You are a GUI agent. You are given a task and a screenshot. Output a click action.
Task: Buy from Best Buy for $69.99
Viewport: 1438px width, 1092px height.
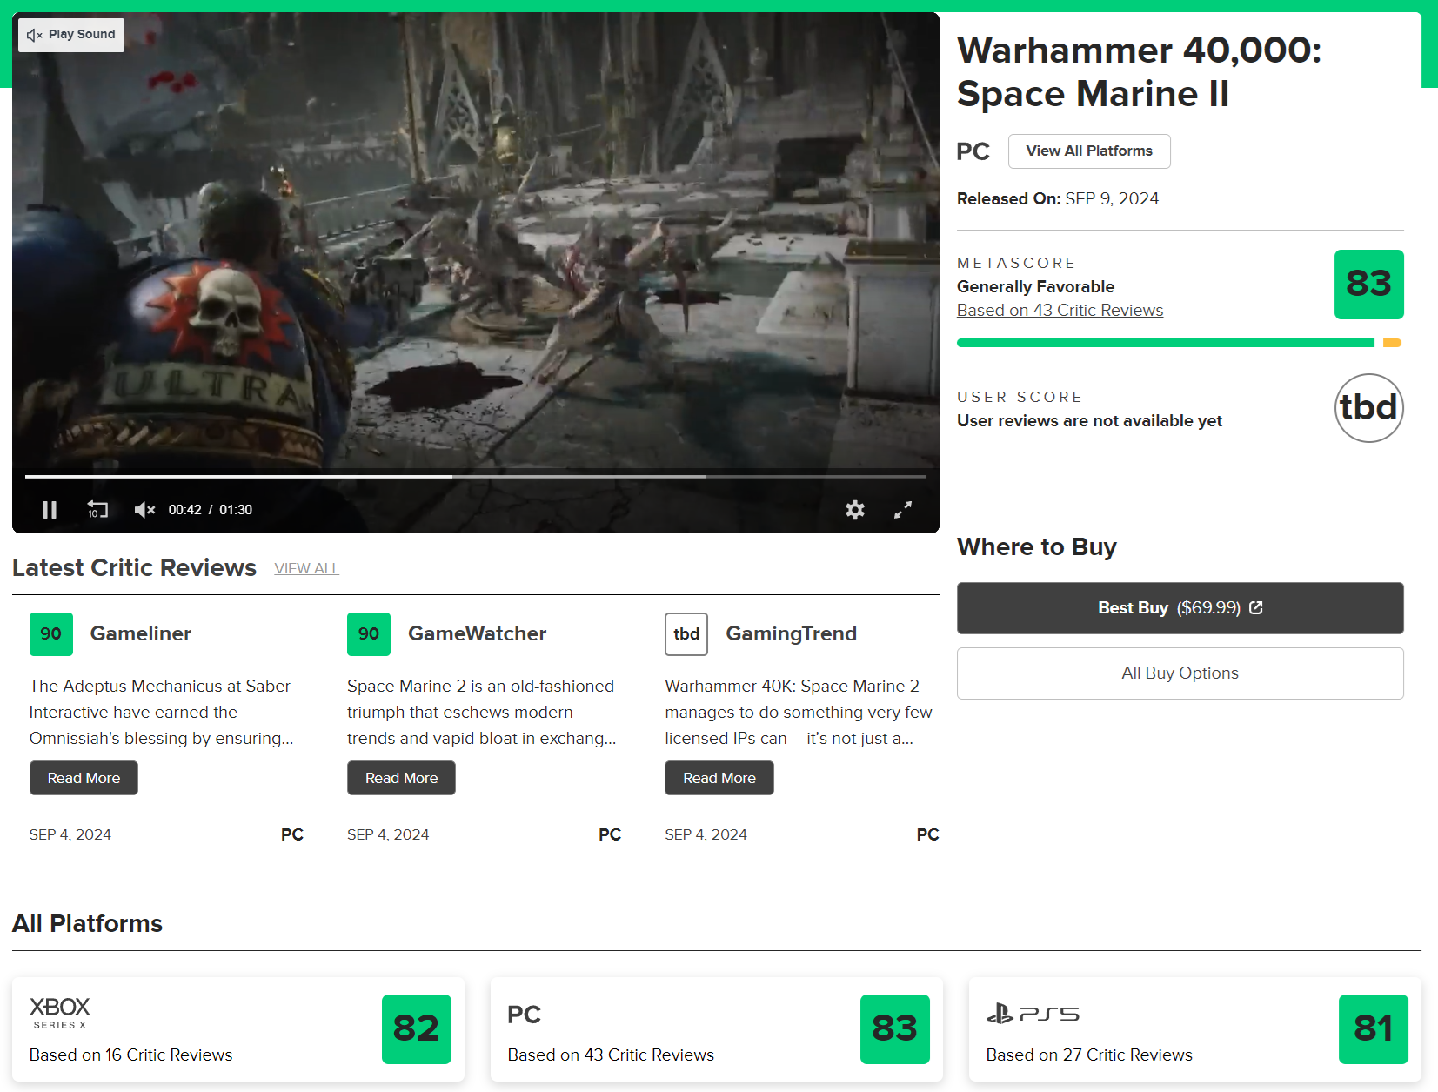click(x=1180, y=608)
